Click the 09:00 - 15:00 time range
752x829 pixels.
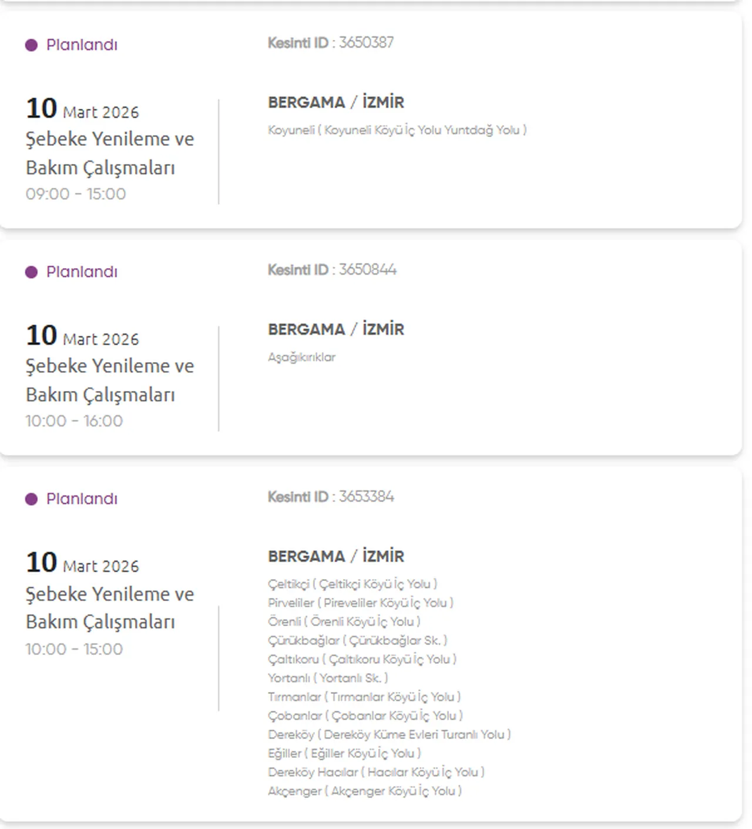coord(76,194)
